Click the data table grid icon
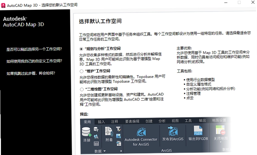This screenshot has width=257, height=155. point(96,144)
